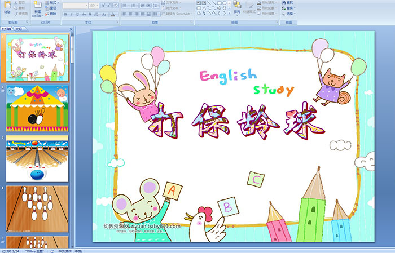Click the Distributed alignment button

(x=148, y=14)
